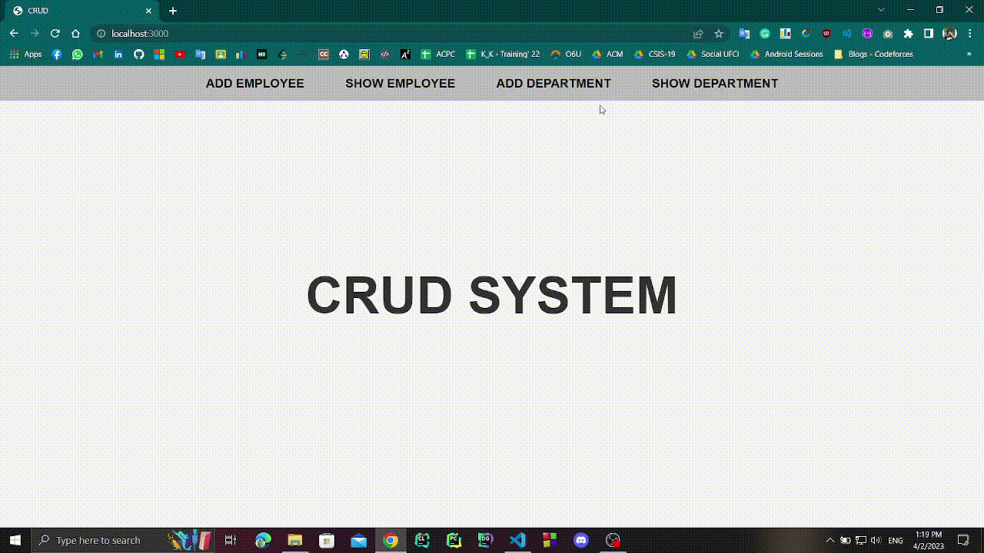Open the Google Translate extension
Viewport: 984px width, 553px height.
coord(743,34)
